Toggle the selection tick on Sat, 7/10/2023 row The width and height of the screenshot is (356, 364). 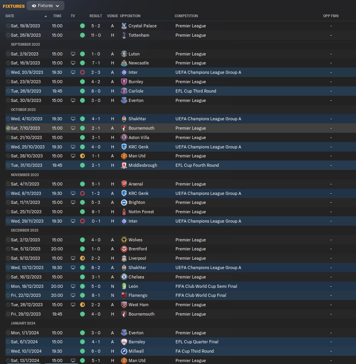pos(8,128)
